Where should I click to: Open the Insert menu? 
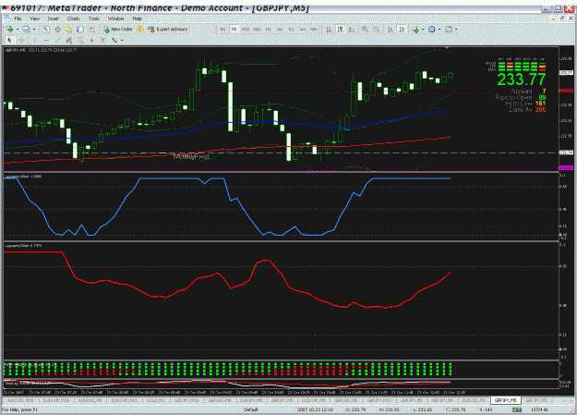coord(53,18)
